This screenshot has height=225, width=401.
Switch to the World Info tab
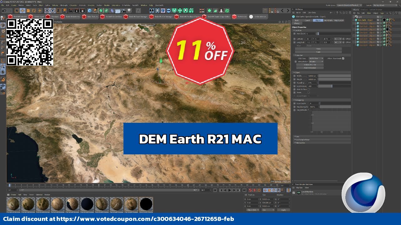tap(328, 20)
